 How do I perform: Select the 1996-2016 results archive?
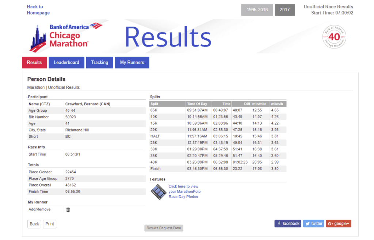[257, 10]
